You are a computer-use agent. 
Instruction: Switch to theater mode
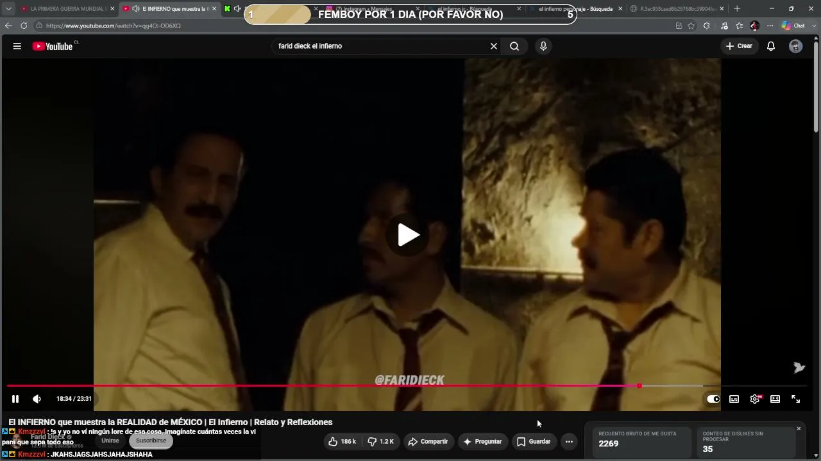click(x=775, y=399)
